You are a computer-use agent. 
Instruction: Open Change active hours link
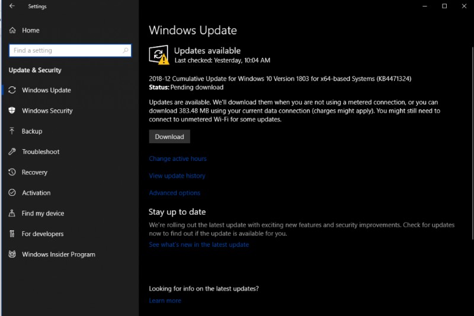(178, 159)
